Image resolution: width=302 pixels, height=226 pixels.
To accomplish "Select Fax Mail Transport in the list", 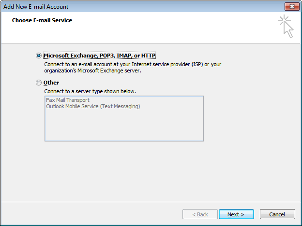I will point(68,100).
